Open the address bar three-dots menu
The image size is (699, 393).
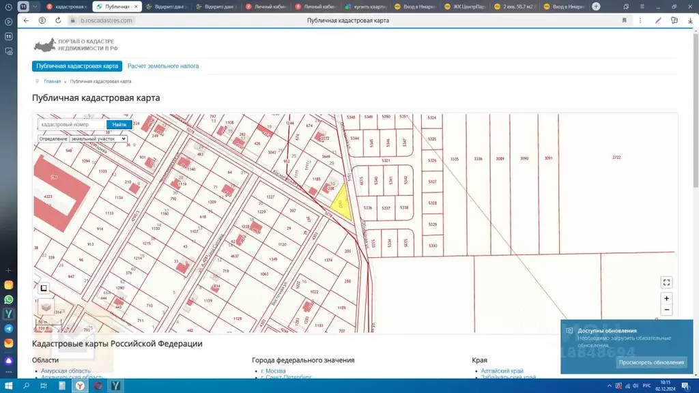tap(640, 20)
